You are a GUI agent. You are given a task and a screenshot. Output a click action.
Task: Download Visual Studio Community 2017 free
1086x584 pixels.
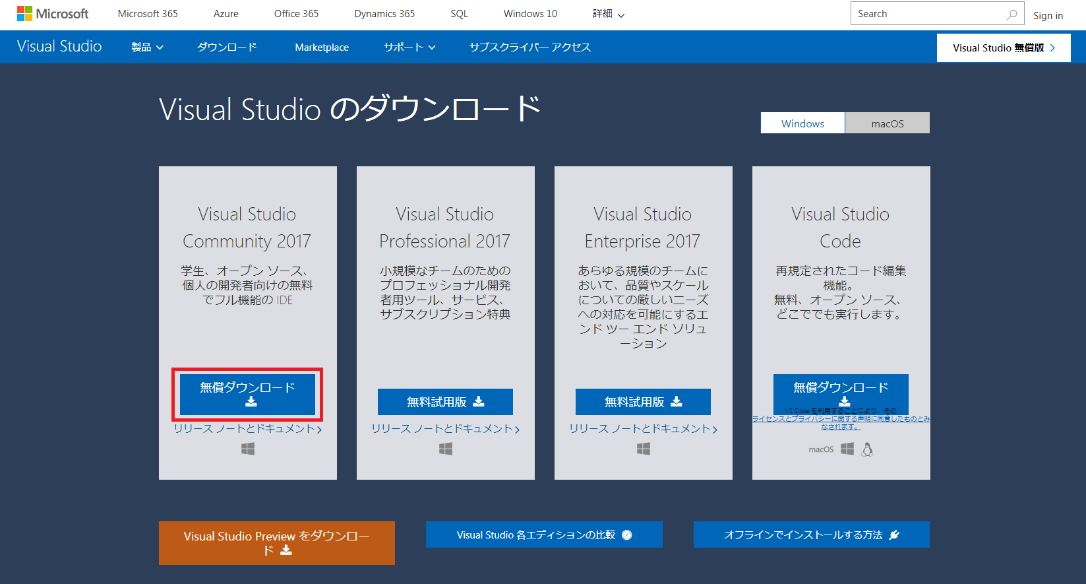[x=247, y=395]
